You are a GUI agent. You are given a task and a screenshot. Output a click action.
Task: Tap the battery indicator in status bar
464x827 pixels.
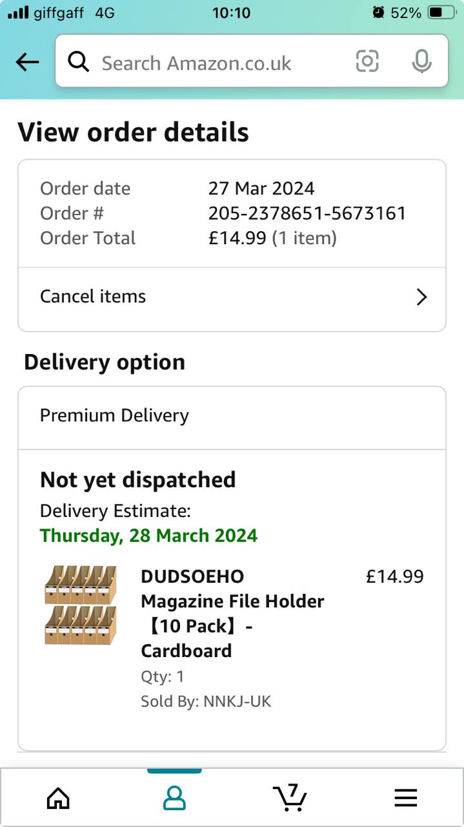tap(441, 12)
